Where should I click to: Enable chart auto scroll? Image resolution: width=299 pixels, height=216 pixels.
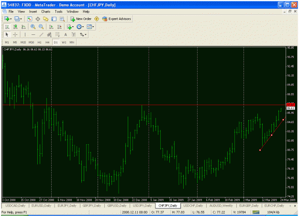(51, 27)
